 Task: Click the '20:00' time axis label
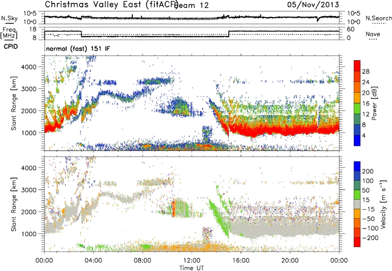[290, 261]
